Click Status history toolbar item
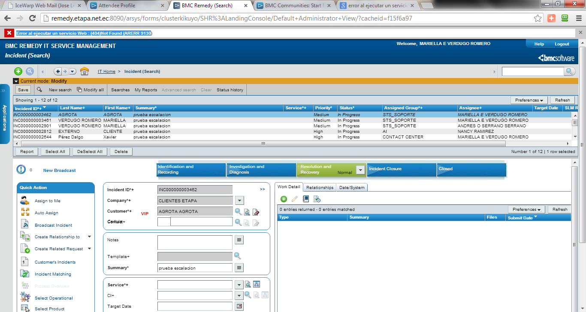Screen dimensions: 586x312 click(230, 90)
